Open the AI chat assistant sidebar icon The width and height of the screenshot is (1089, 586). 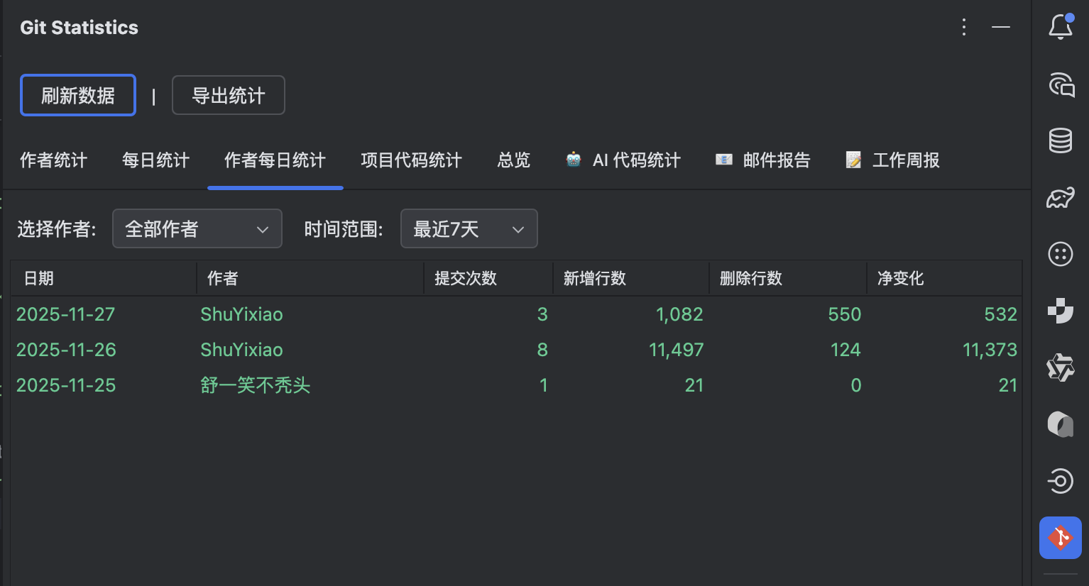tap(1061, 84)
